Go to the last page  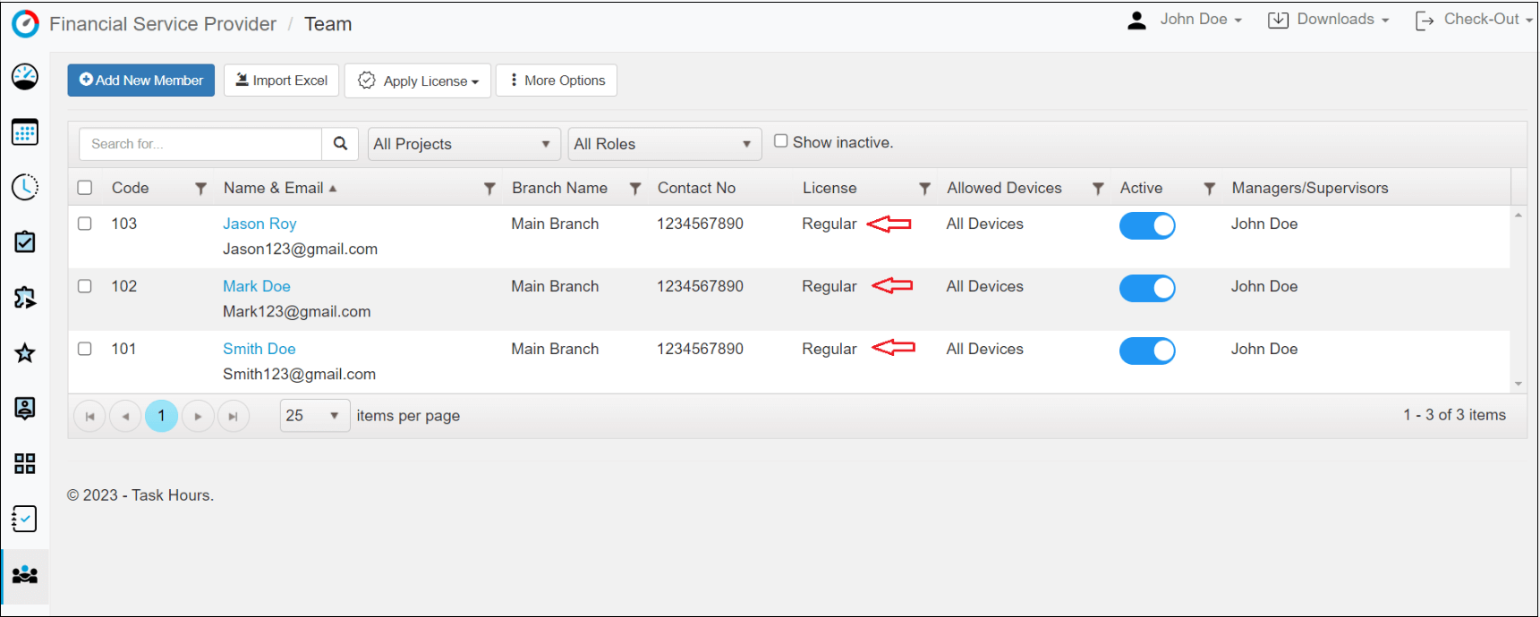click(x=234, y=416)
